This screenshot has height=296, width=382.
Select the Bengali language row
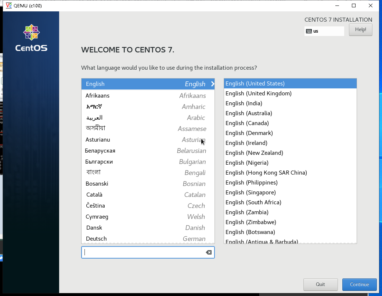click(148, 173)
